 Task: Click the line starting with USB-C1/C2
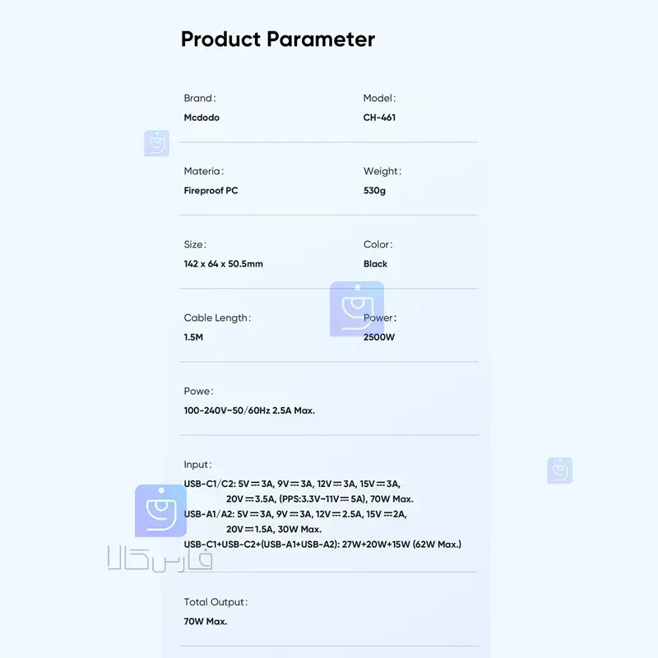coord(292,484)
